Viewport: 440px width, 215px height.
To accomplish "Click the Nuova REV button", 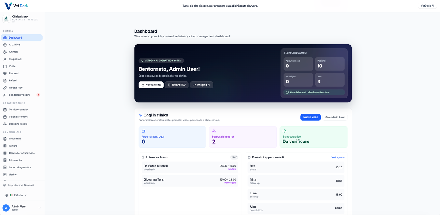I will (x=177, y=85).
